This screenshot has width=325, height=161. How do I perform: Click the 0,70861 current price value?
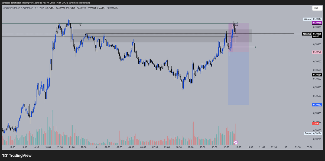(x=317, y=34)
